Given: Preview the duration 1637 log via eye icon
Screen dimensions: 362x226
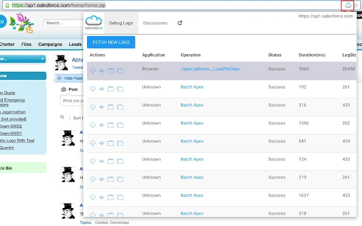Looking at the screenshot, I should 102,197.
